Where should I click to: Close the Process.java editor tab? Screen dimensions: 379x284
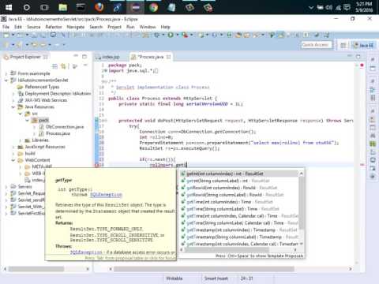point(169,57)
